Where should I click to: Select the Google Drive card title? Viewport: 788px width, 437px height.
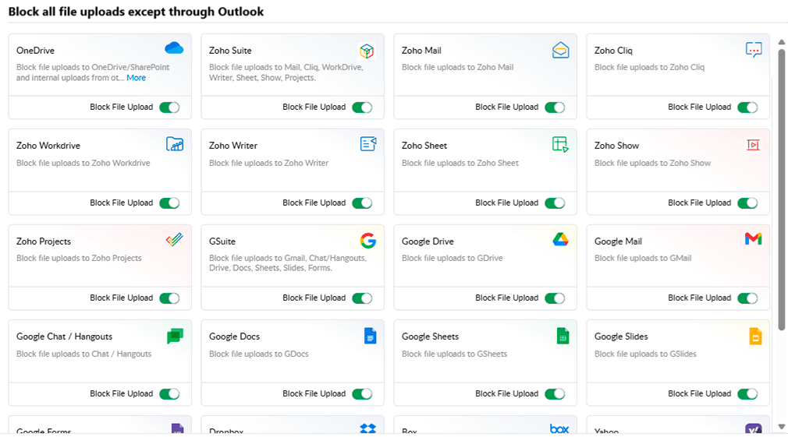click(428, 241)
